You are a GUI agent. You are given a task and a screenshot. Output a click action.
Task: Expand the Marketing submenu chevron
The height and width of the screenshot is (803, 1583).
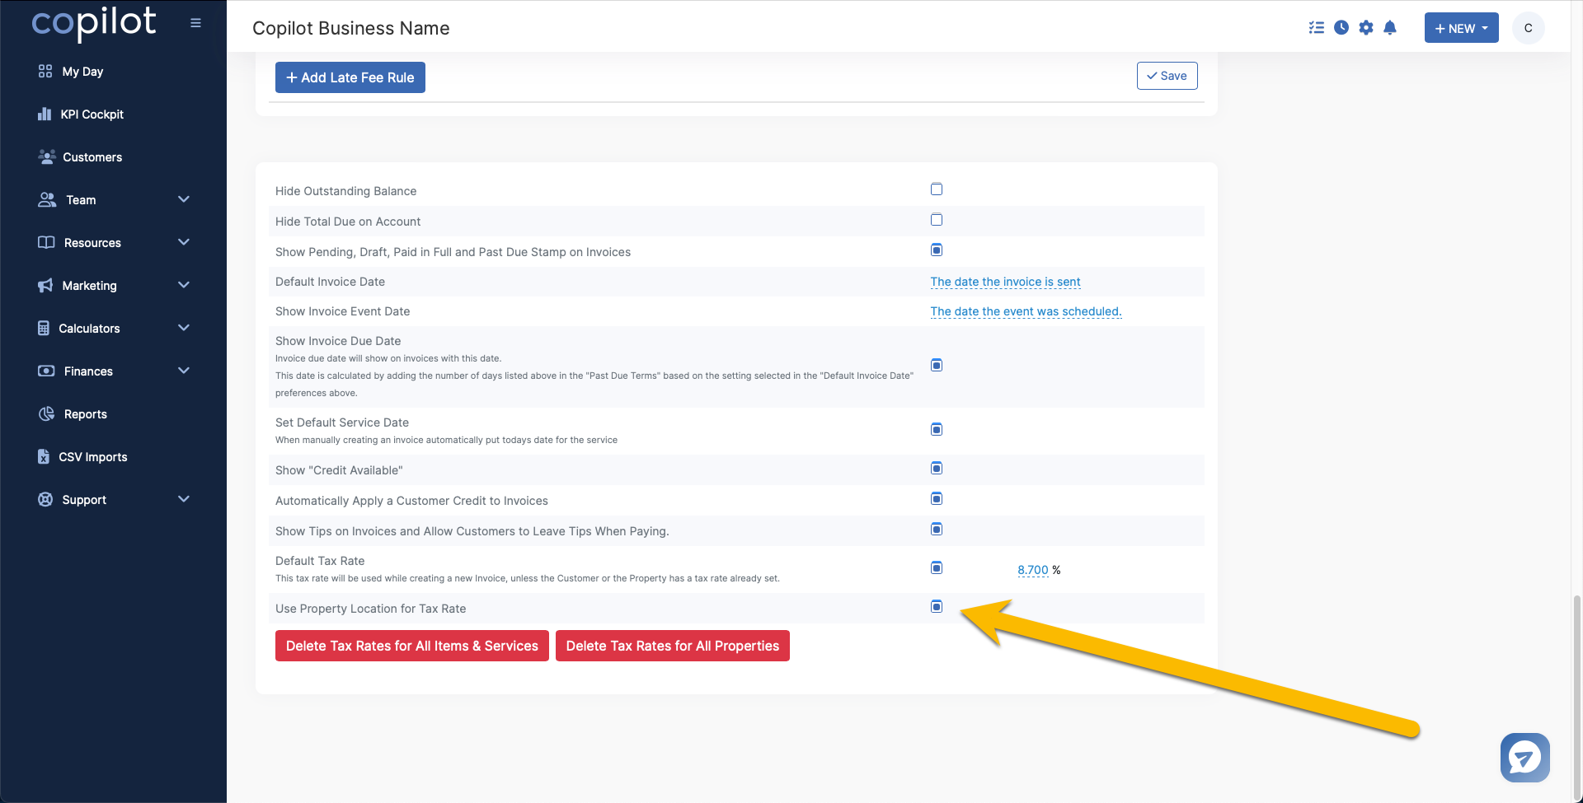[x=184, y=285]
